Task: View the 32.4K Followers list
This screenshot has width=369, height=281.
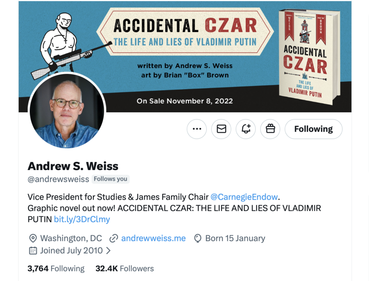Action: point(124,268)
